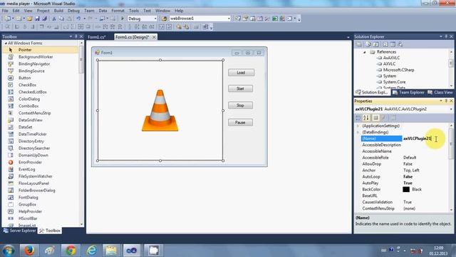Click the Load button on Form1

(x=241, y=73)
